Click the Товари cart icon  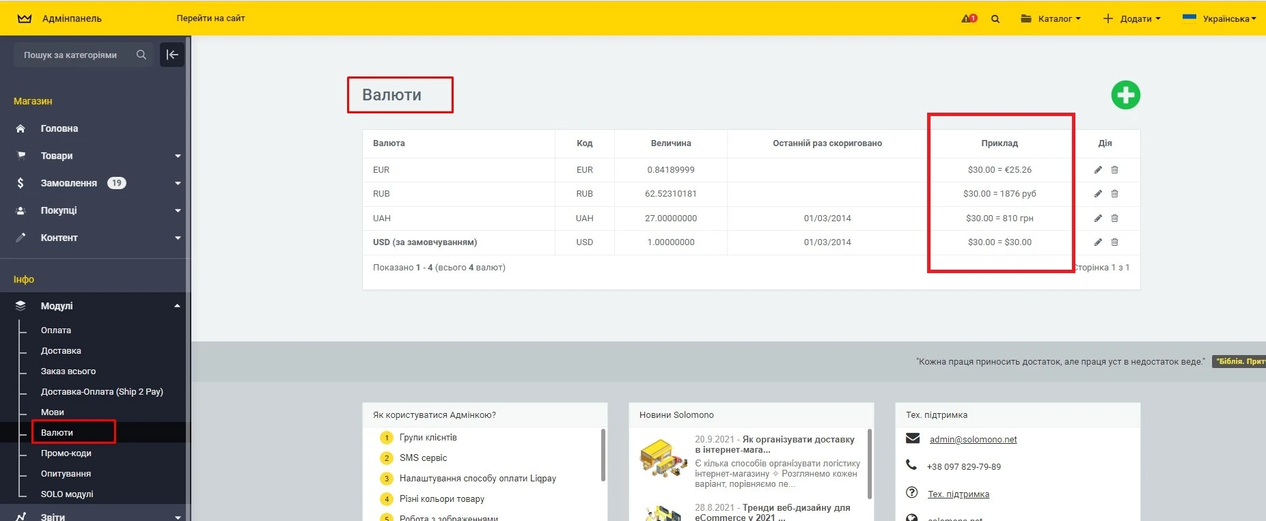(x=21, y=156)
